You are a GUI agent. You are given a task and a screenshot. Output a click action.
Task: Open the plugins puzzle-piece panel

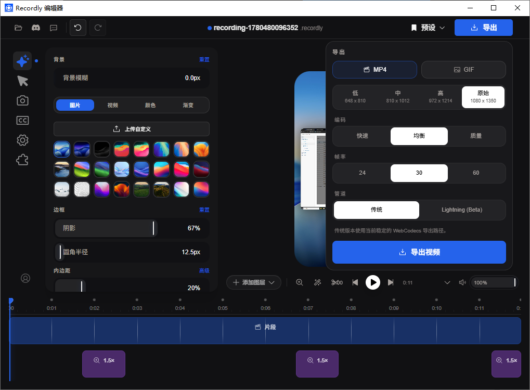23,160
